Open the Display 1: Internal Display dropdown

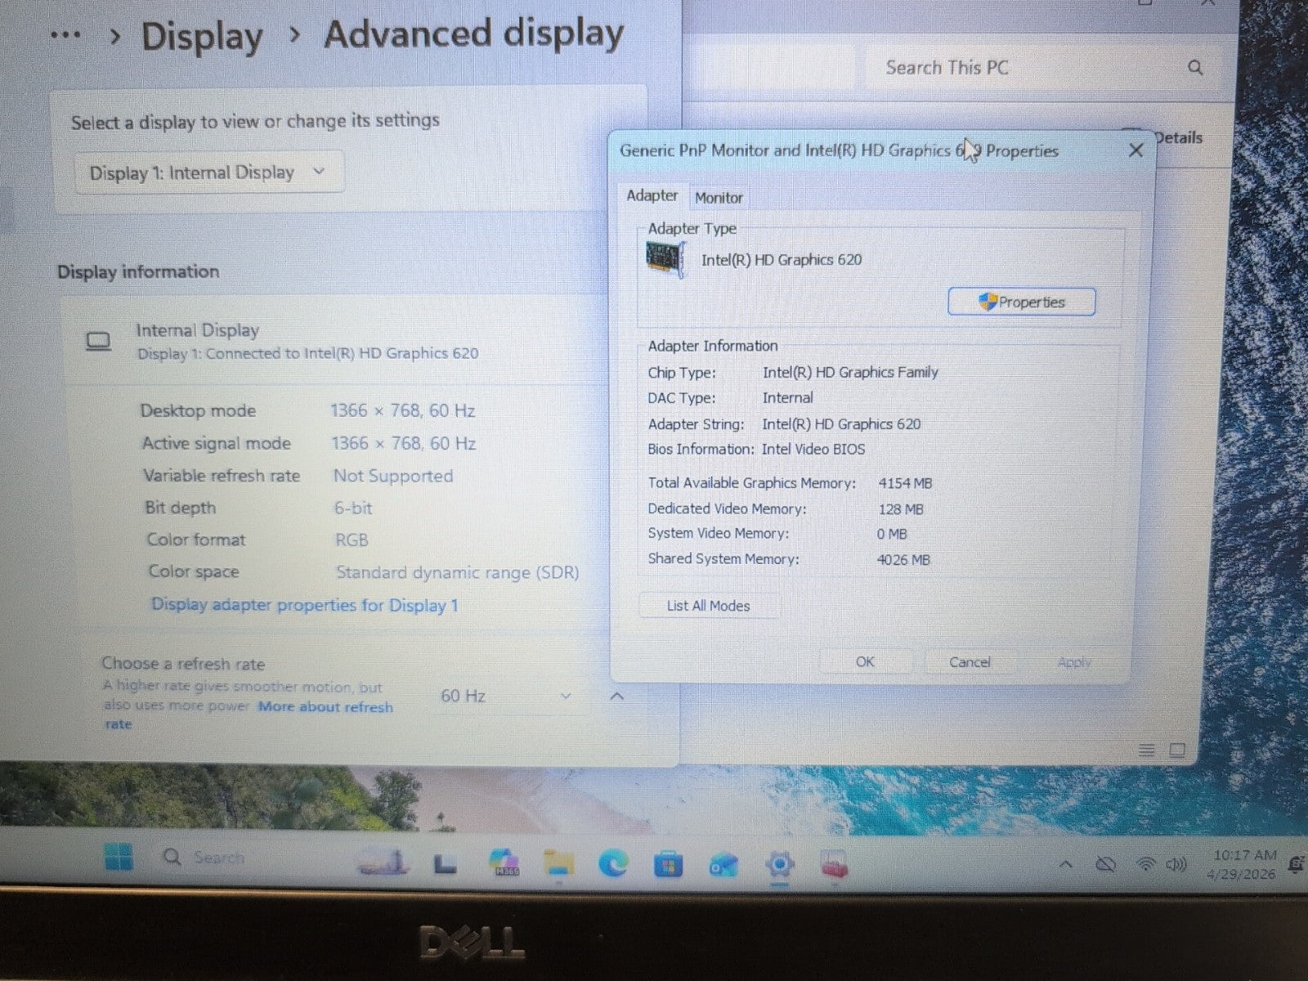tap(208, 172)
